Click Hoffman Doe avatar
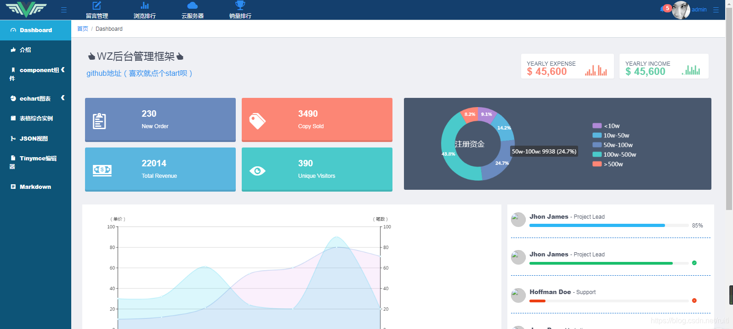733x329 pixels. [518, 295]
